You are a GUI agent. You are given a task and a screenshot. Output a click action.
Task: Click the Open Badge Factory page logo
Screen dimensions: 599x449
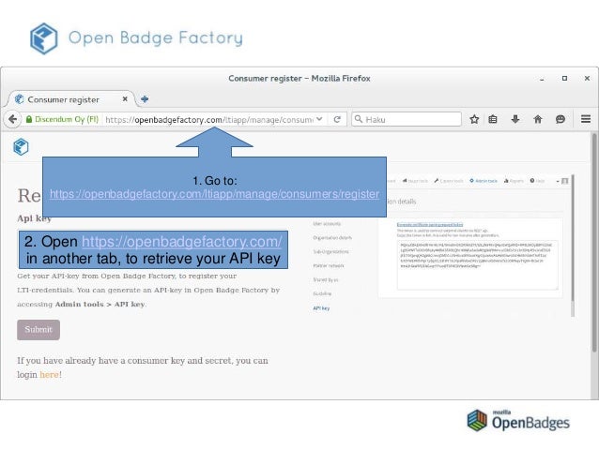(21, 147)
